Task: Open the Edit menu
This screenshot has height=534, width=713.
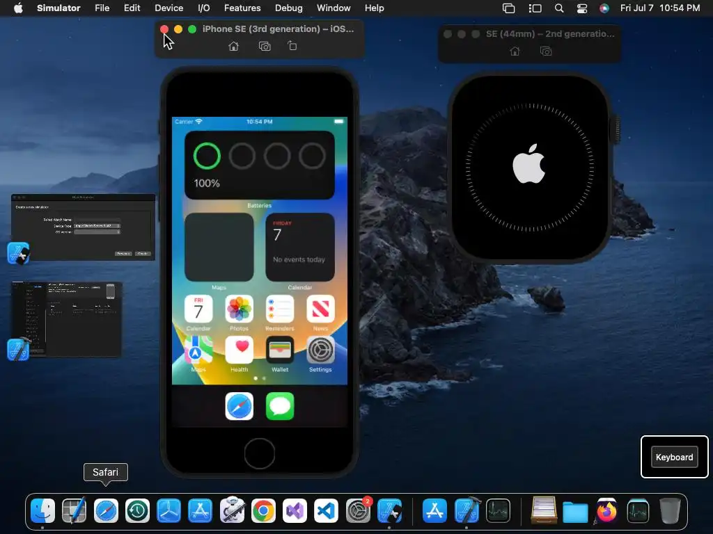Action: point(132,8)
